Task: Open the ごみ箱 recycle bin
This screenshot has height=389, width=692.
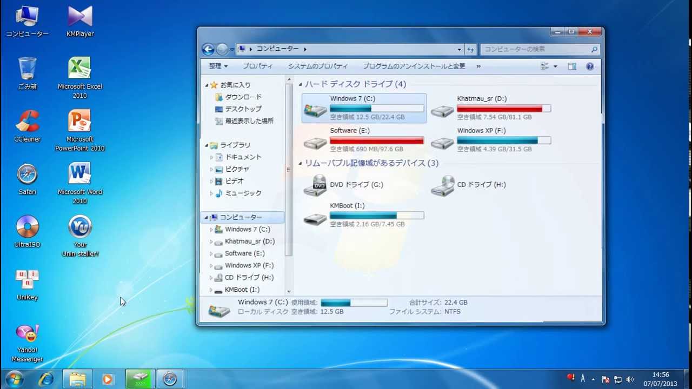Action: [x=27, y=74]
